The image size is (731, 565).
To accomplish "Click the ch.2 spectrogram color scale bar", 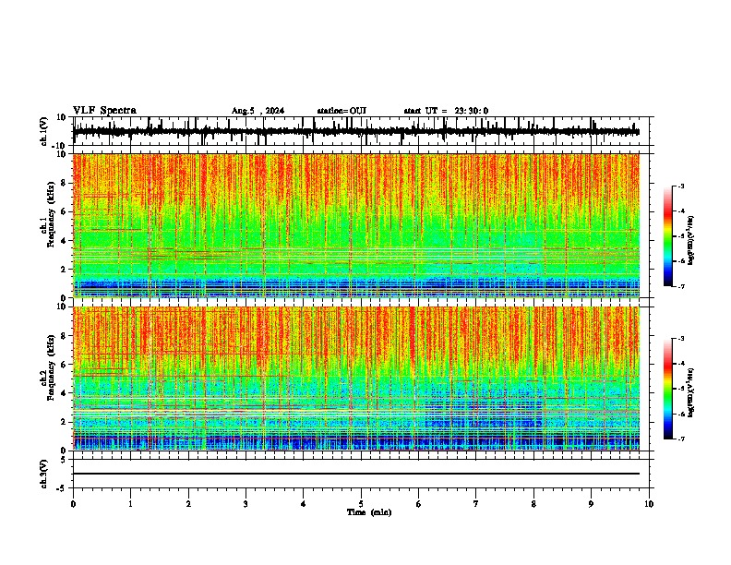I will pyautogui.click(x=668, y=389).
